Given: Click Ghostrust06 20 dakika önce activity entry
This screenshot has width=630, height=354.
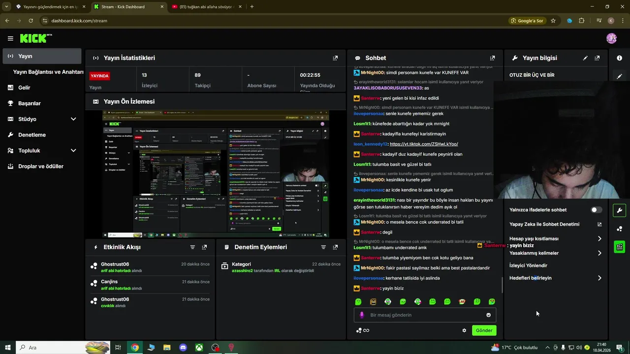Looking at the screenshot, I should tap(150, 267).
